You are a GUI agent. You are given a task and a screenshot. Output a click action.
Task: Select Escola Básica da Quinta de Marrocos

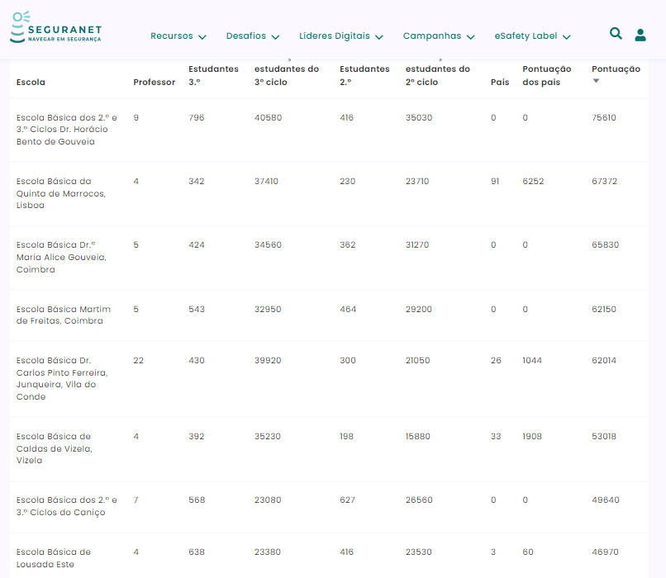click(x=61, y=193)
